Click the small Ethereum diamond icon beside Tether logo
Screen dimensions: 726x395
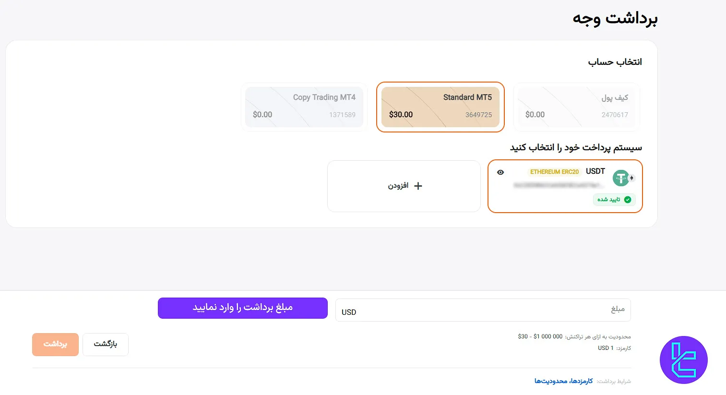tap(631, 178)
